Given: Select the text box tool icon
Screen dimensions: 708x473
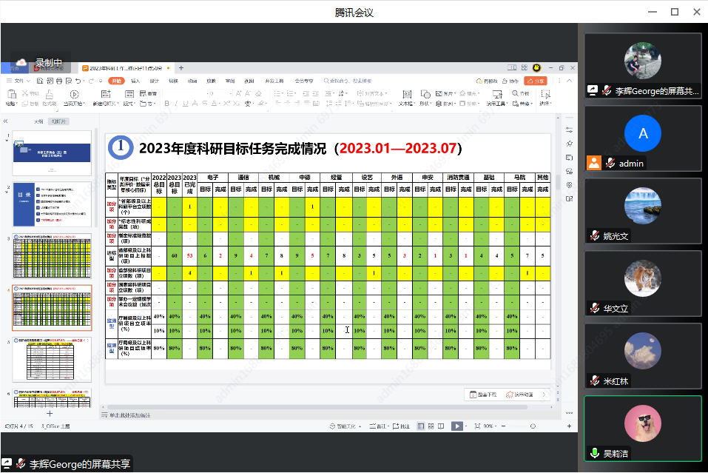Looking at the screenshot, I should (406, 95).
